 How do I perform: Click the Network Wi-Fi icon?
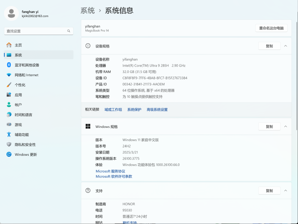(x=9, y=75)
